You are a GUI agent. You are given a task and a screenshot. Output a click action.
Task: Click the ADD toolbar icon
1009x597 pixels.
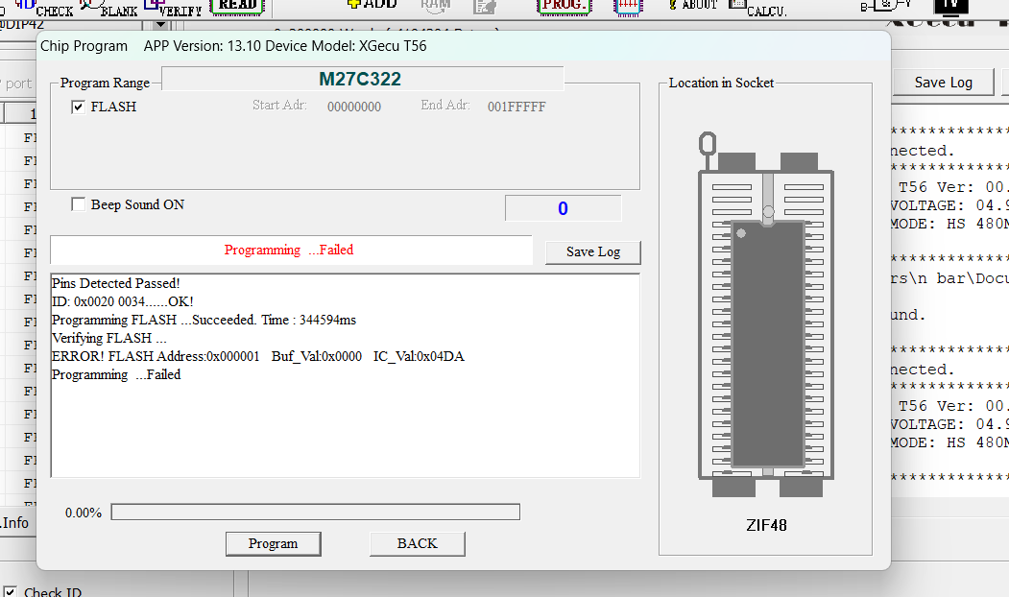pyautogui.click(x=372, y=5)
